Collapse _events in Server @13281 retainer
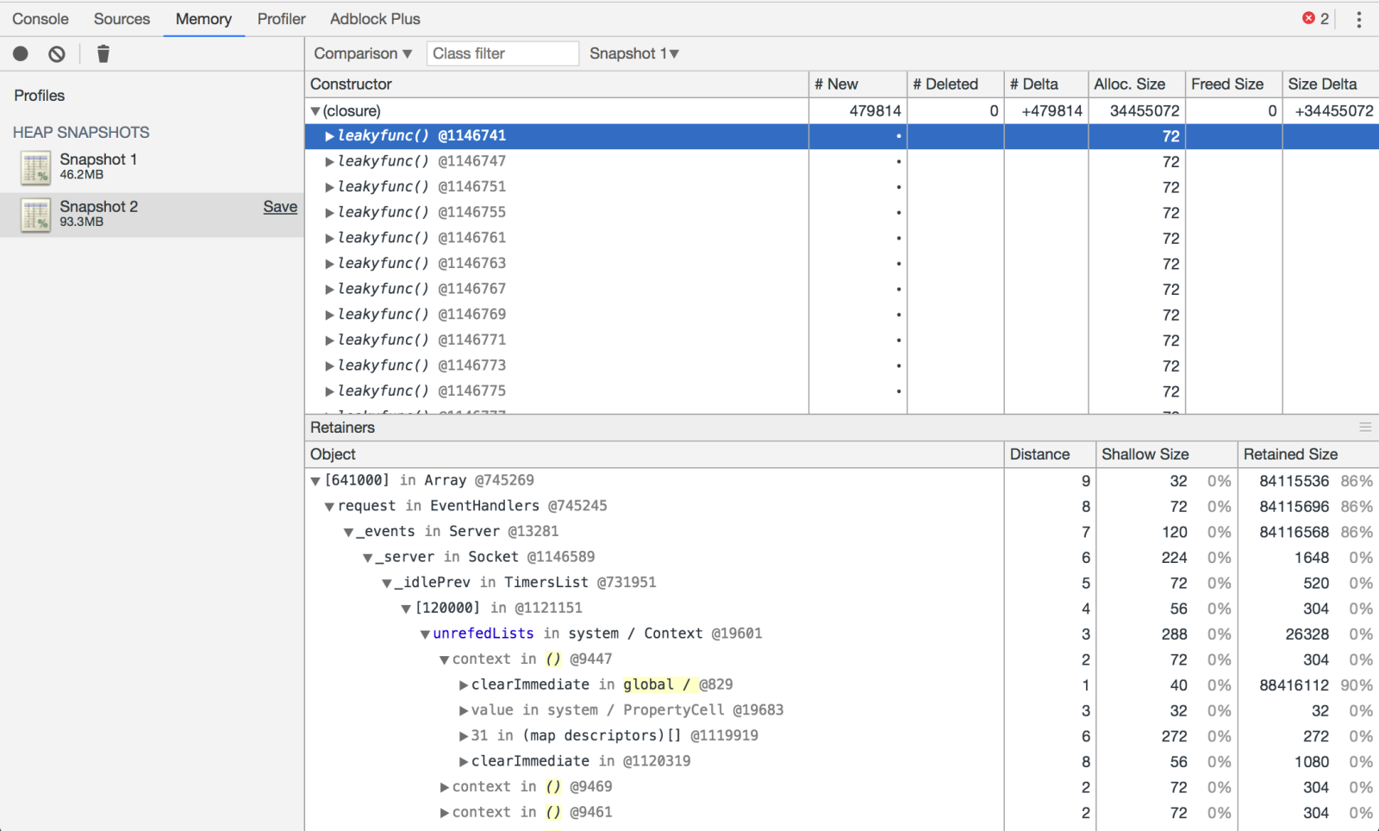This screenshot has width=1379, height=831. 349,533
